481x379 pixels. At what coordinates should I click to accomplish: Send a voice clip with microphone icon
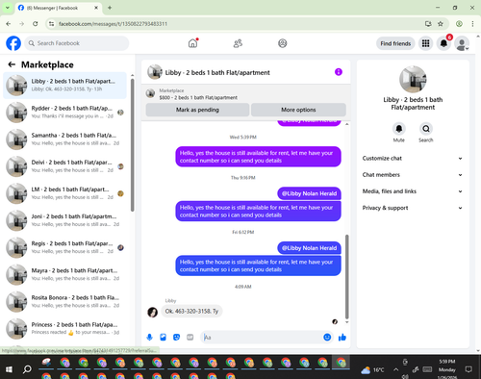[149, 337]
